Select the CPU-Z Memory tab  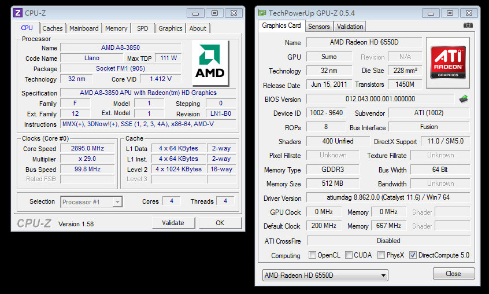click(x=116, y=28)
